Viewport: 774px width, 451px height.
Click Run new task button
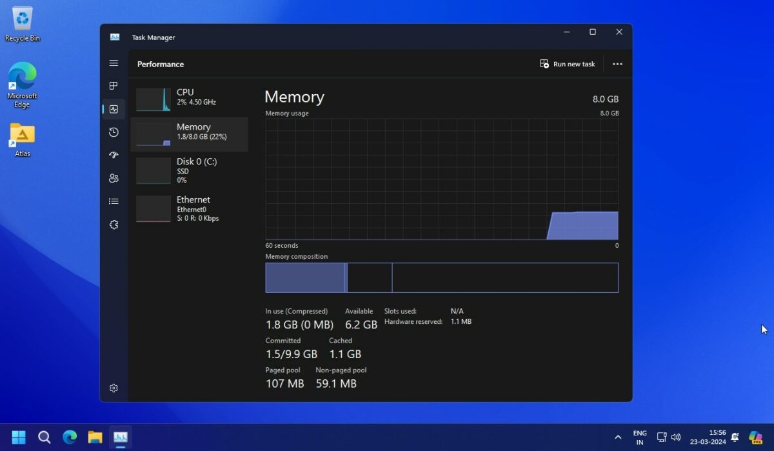coord(568,64)
